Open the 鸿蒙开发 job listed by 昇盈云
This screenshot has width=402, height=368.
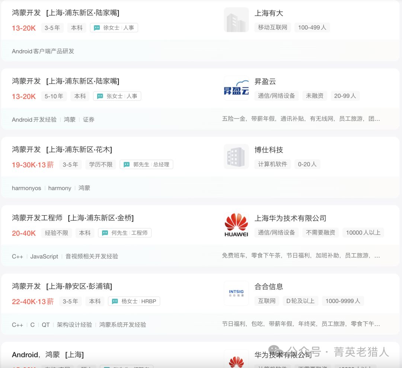point(66,81)
